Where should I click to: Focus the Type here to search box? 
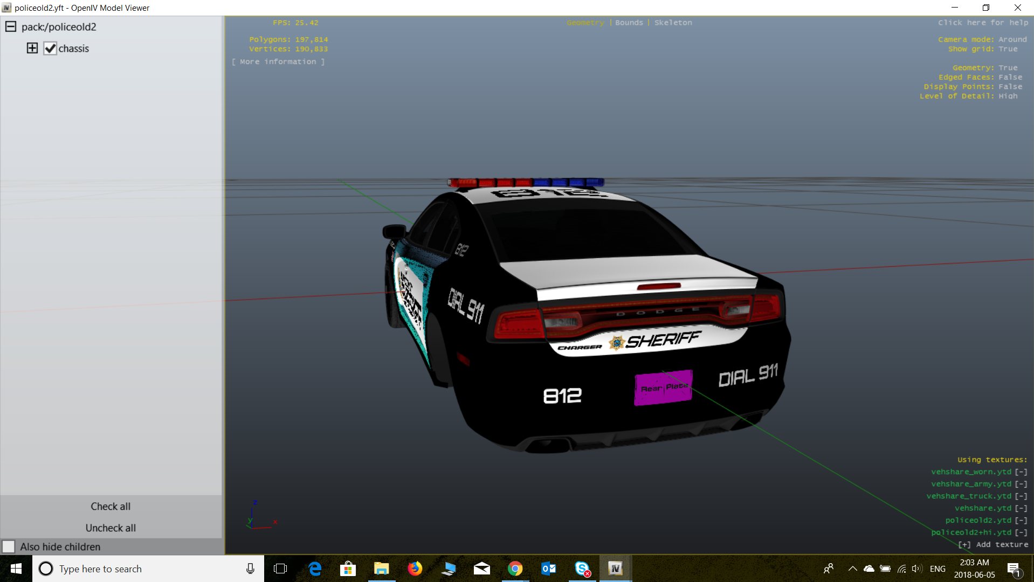[x=148, y=569]
